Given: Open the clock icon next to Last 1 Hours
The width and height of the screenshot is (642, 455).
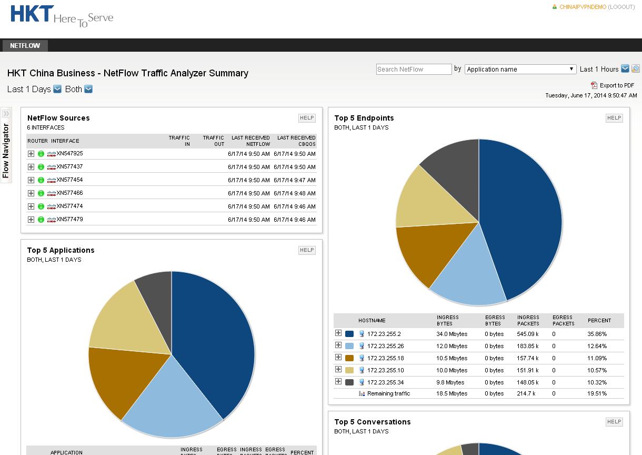Looking at the screenshot, I should tap(636, 68).
